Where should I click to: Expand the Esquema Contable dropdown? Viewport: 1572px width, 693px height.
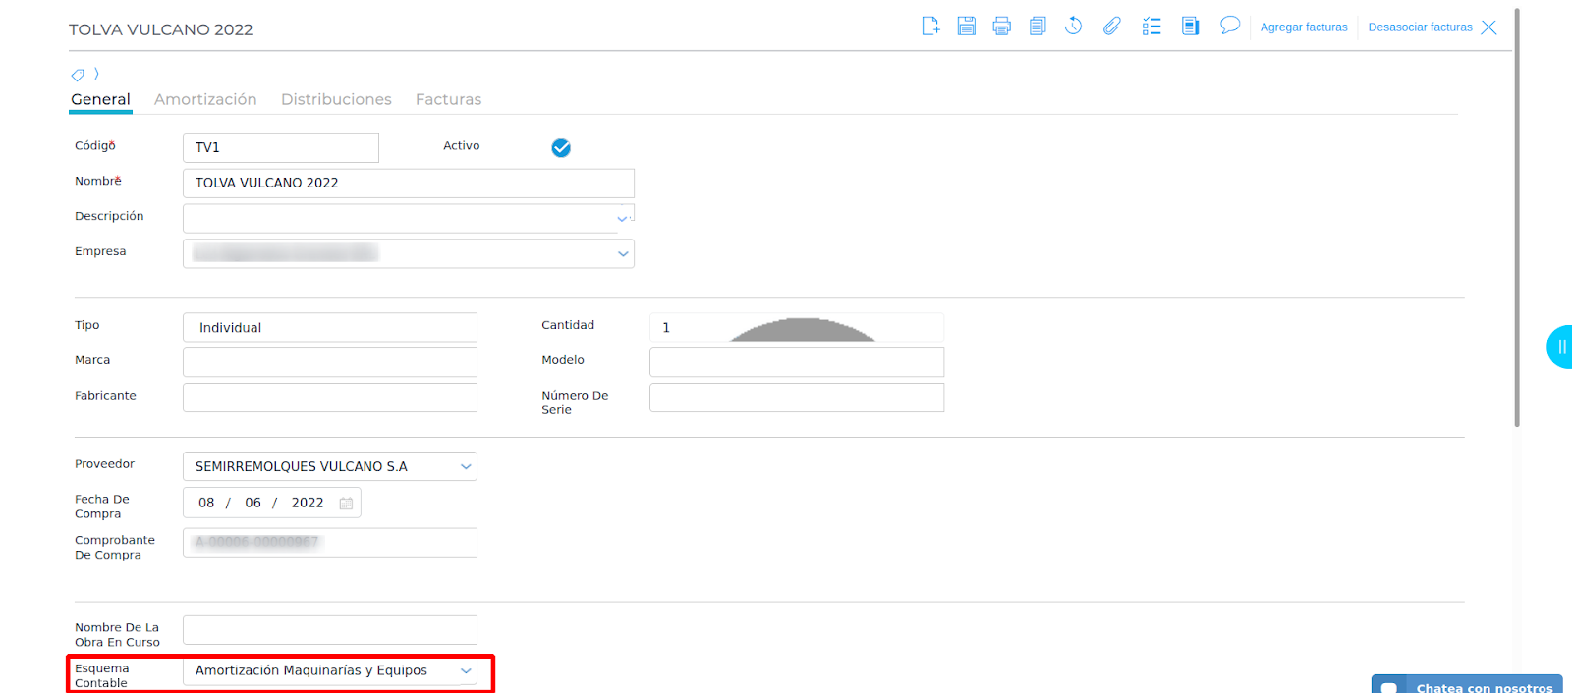[x=465, y=671]
